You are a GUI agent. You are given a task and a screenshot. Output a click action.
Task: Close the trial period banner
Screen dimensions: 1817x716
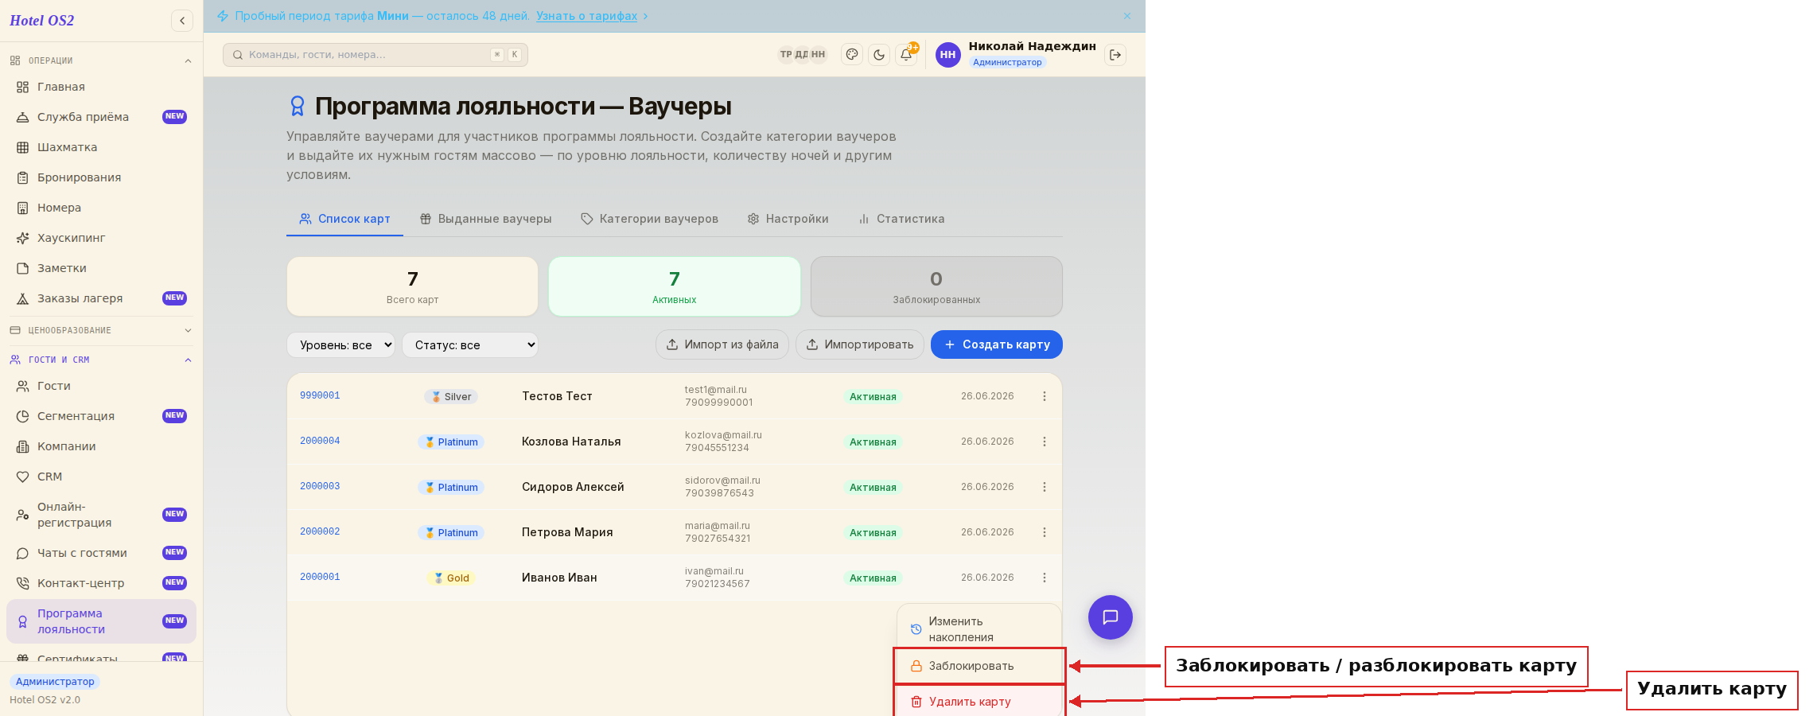pyautogui.click(x=1127, y=16)
